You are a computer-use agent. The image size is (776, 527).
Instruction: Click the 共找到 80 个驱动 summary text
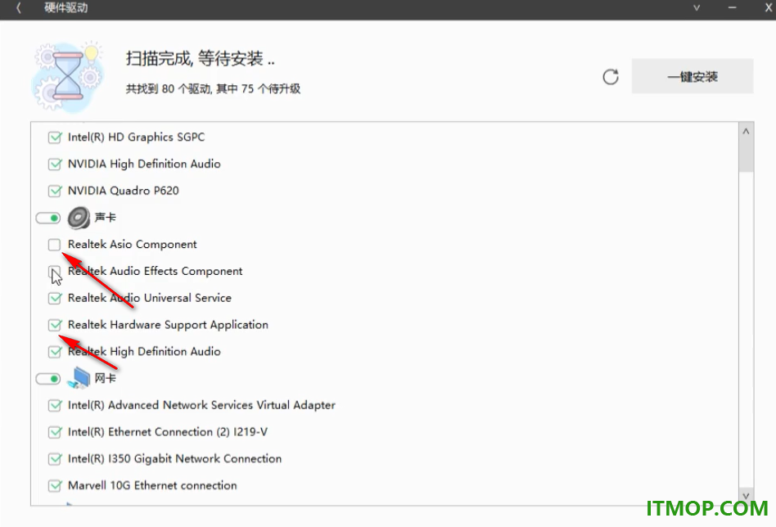click(x=213, y=88)
